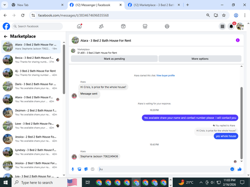Open the Friends icon in top navigation
This screenshot has height=187, width=250.
101,26
